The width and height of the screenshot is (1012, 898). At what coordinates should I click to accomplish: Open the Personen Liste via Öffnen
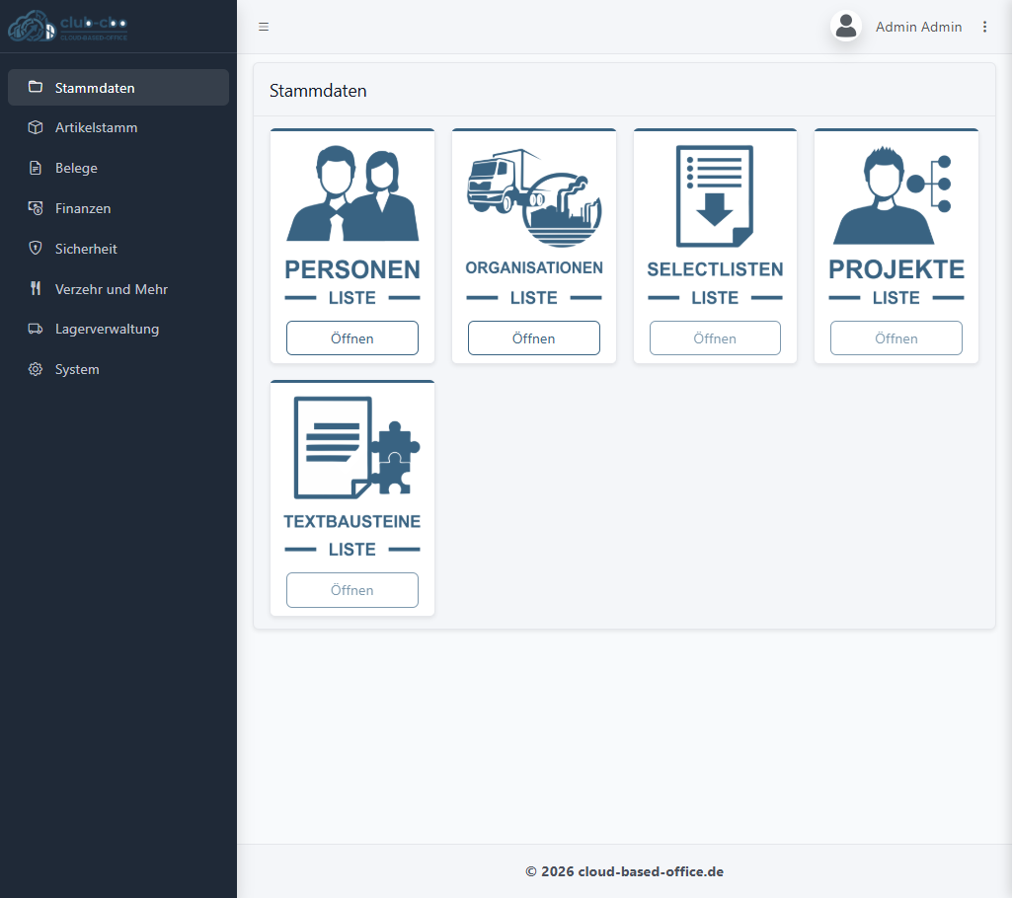coord(352,338)
